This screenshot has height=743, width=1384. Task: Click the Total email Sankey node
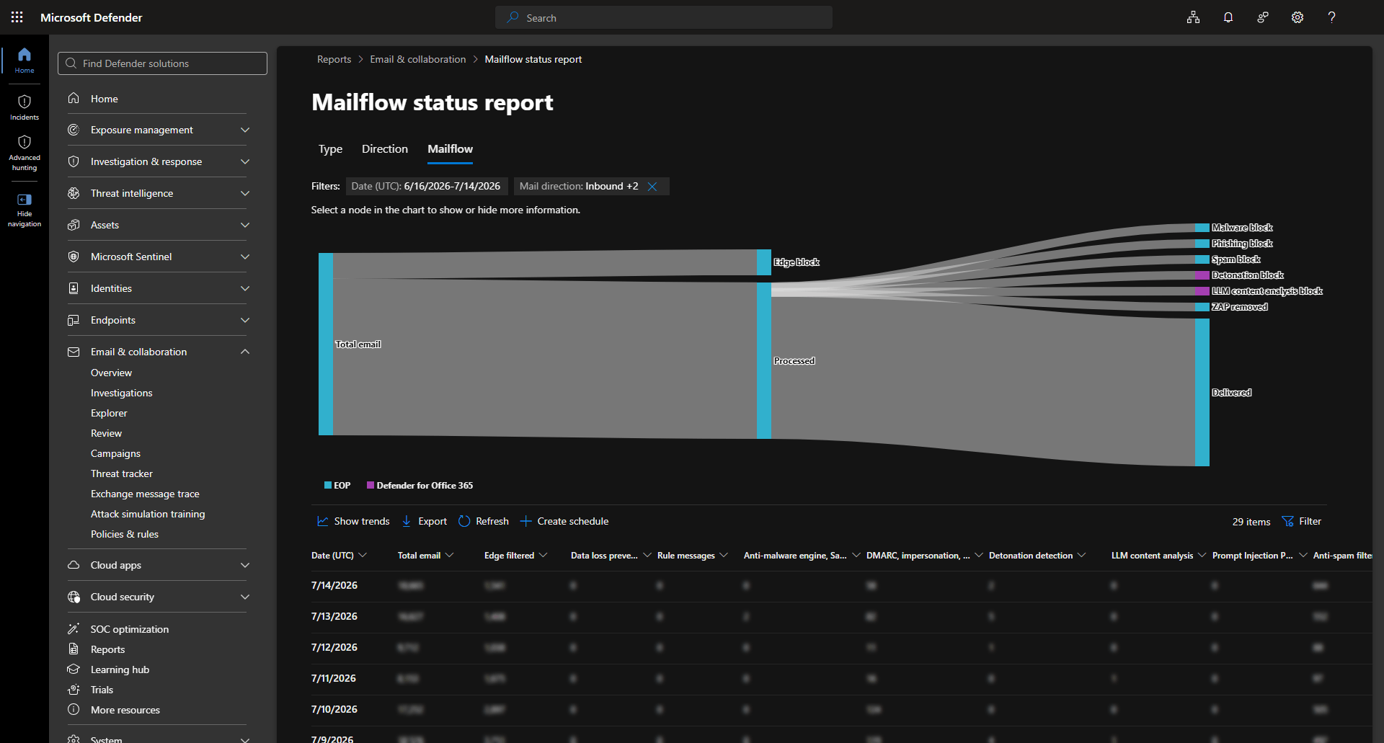click(x=326, y=344)
